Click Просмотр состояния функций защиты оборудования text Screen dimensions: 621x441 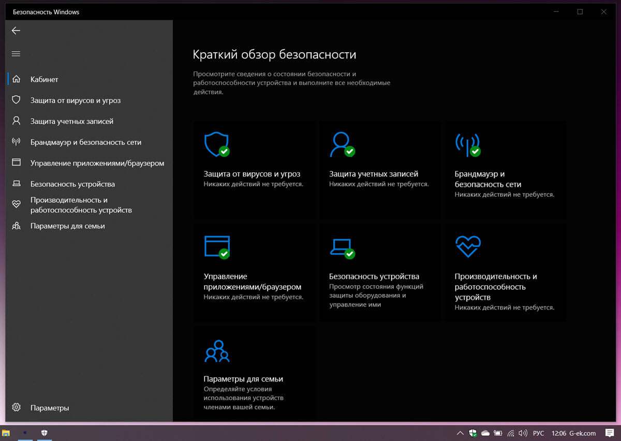376,296
